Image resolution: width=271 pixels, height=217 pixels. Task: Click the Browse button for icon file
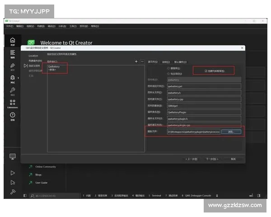(x=231, y=132)
